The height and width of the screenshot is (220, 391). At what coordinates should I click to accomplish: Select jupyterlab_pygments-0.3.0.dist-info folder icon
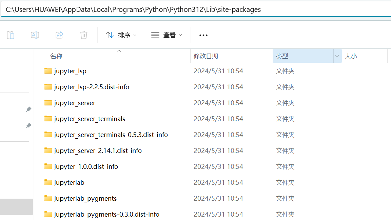click(x=48, y=214)
